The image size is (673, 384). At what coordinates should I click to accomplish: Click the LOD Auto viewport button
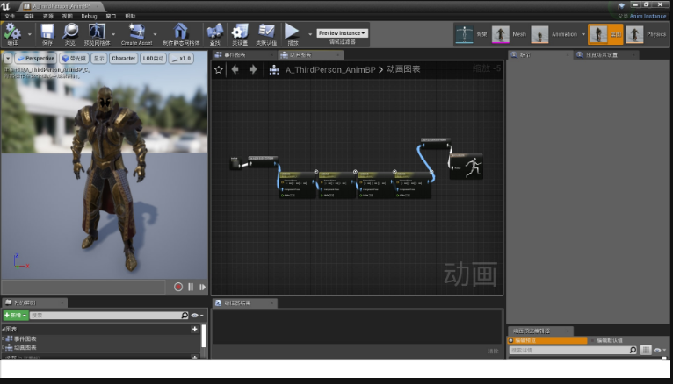click(153, 58)
